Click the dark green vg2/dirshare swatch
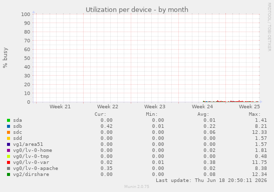The width and height of the screenshot is (274, 192). pos(9,174)
